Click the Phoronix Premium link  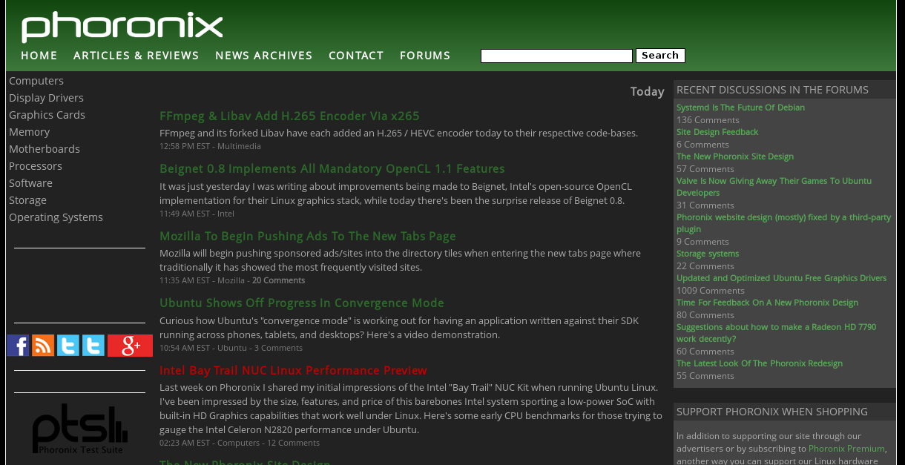point(846,449)
